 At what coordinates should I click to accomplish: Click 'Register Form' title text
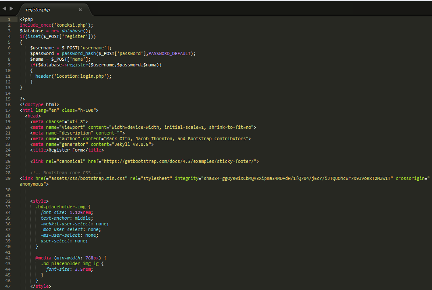(x=66, y=150)
